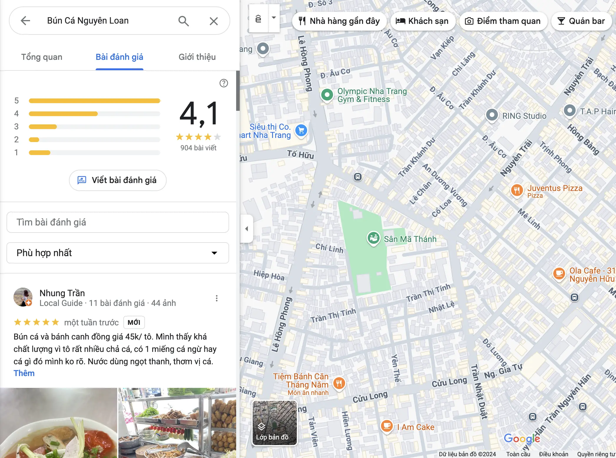Select the Khách sạn filter chip
This screenshot has width=616, height=458.
tap(423, 21)
